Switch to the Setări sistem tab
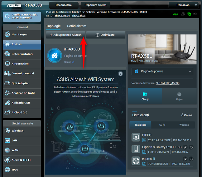Image resolution: width=202 pixels, height=177 pixels. point(77,26)
